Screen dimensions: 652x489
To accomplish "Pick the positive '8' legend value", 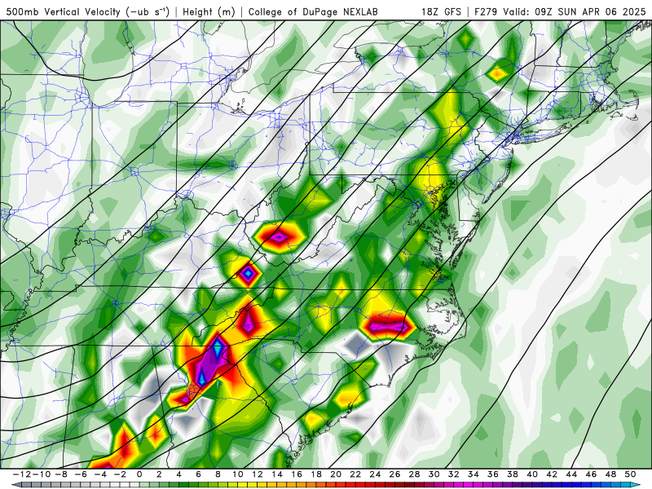I will point(218,474).
